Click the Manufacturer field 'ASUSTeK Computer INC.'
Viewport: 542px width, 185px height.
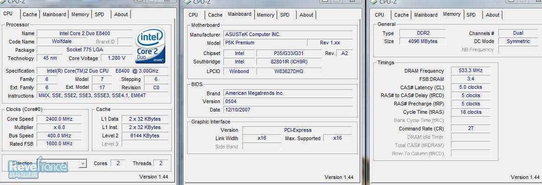tap(288, 34)
